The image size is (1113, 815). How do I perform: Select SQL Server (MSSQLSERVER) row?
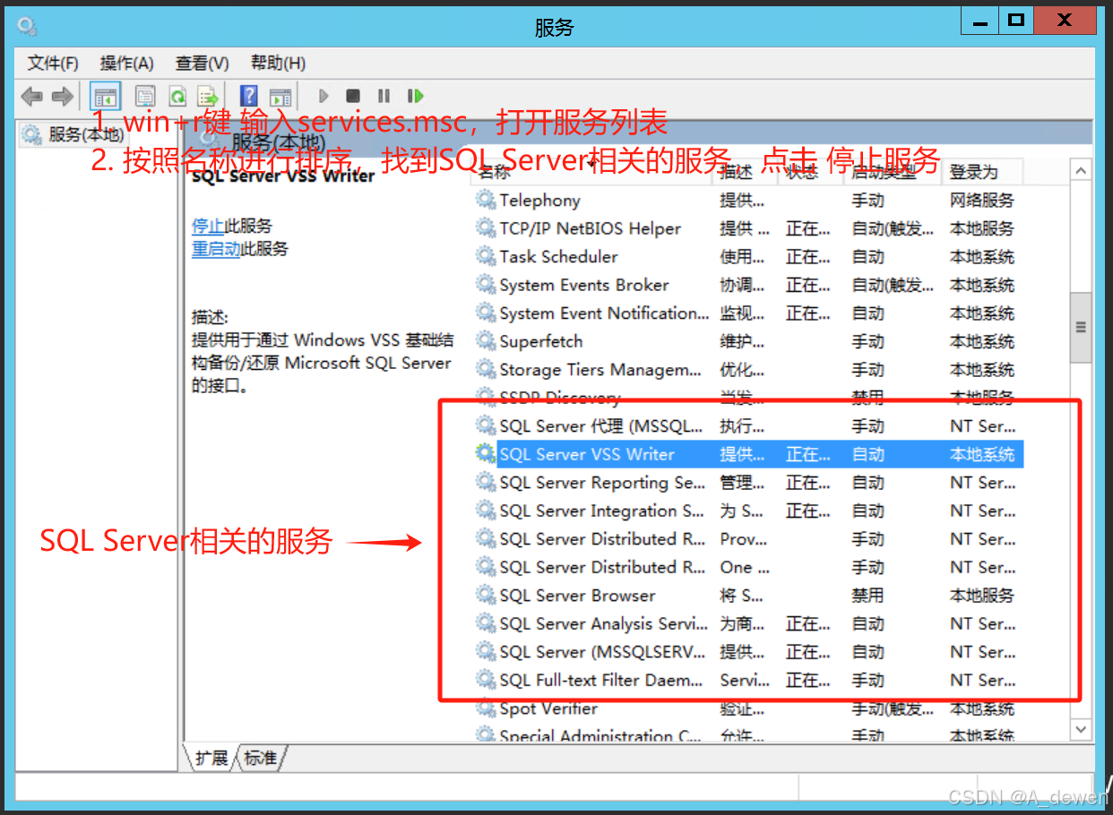[749, 651]
